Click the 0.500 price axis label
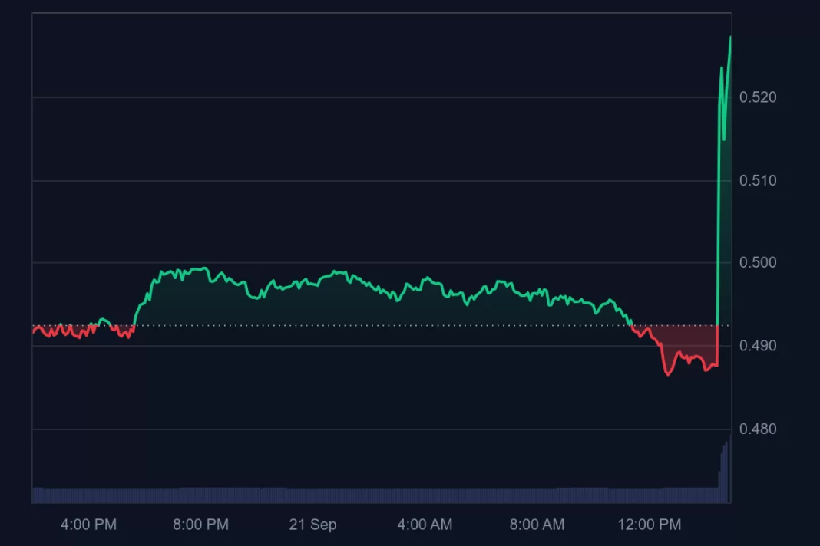Screen dimensions: 820x546 (x=758, y=262)
